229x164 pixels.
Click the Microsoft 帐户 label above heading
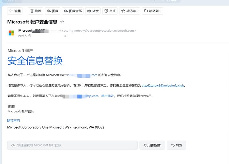[20, 51]
